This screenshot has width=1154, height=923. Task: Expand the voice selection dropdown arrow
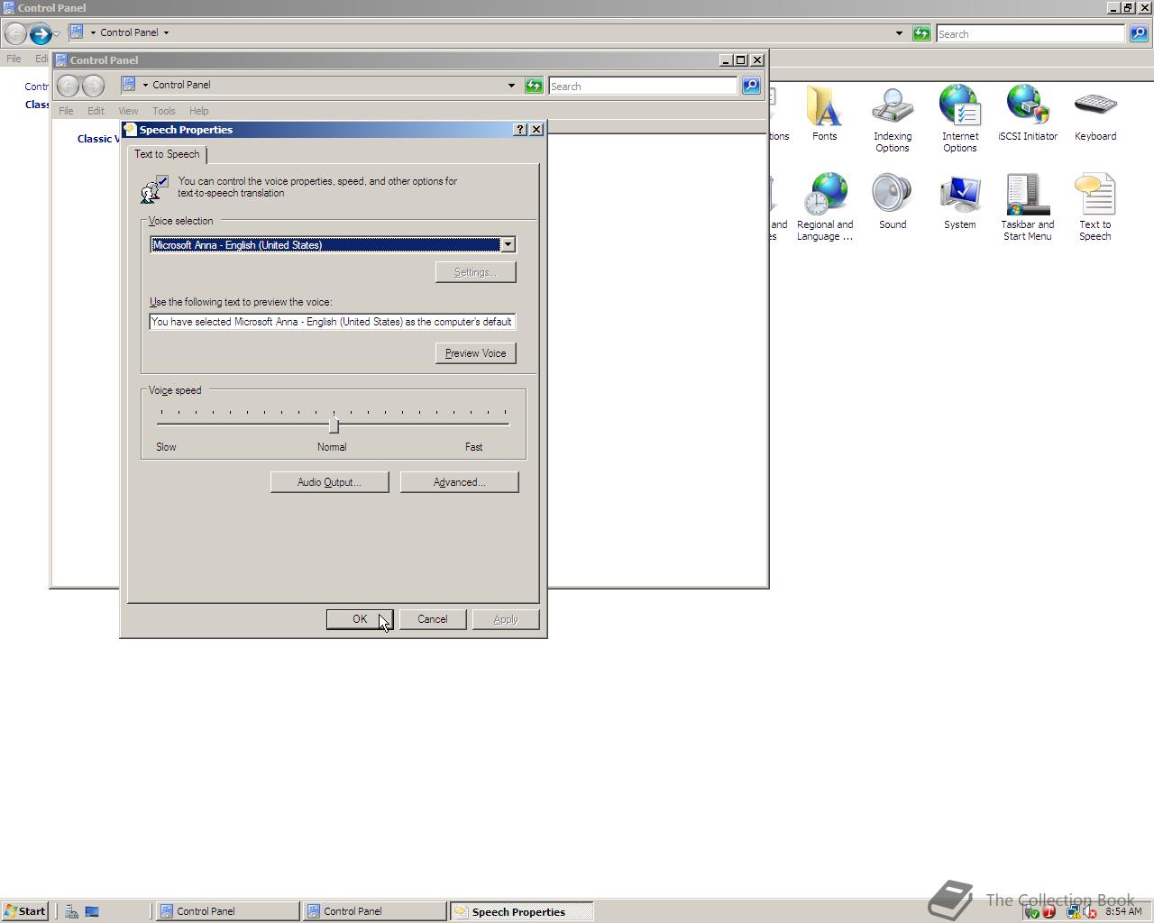pyautogui.click(x=508, y=245)
